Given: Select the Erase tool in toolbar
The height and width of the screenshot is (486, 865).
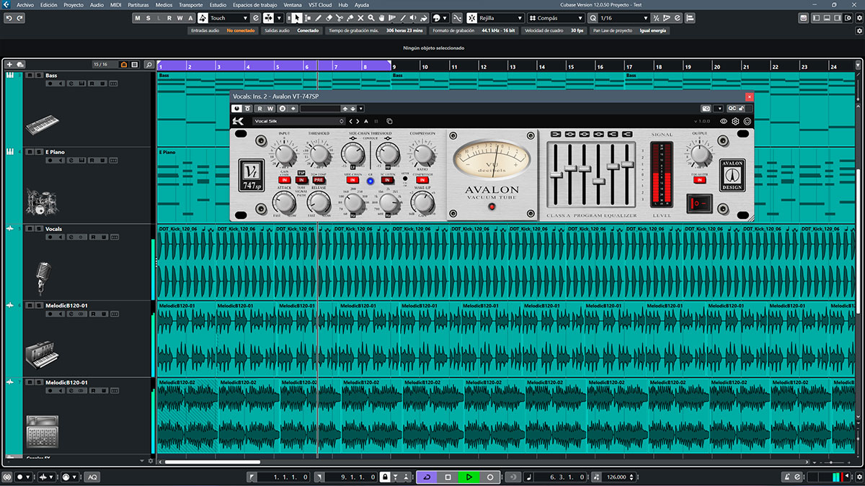Looking at the screenshot, I should [329, 17].
